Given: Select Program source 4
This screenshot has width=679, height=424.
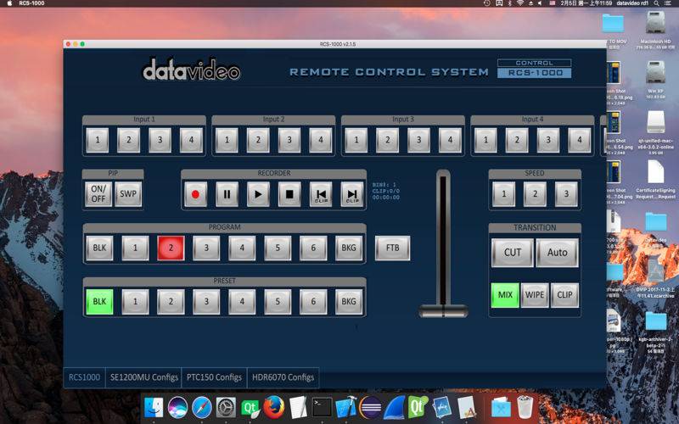Looking at the screenshot, I should point(242,248).
